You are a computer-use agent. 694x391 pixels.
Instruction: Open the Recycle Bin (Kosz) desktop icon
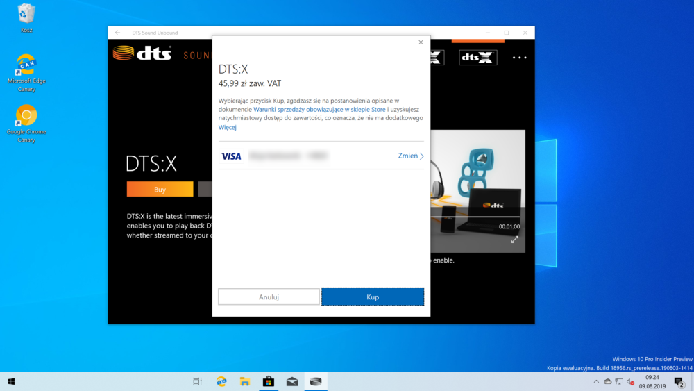tap(26, 18)
